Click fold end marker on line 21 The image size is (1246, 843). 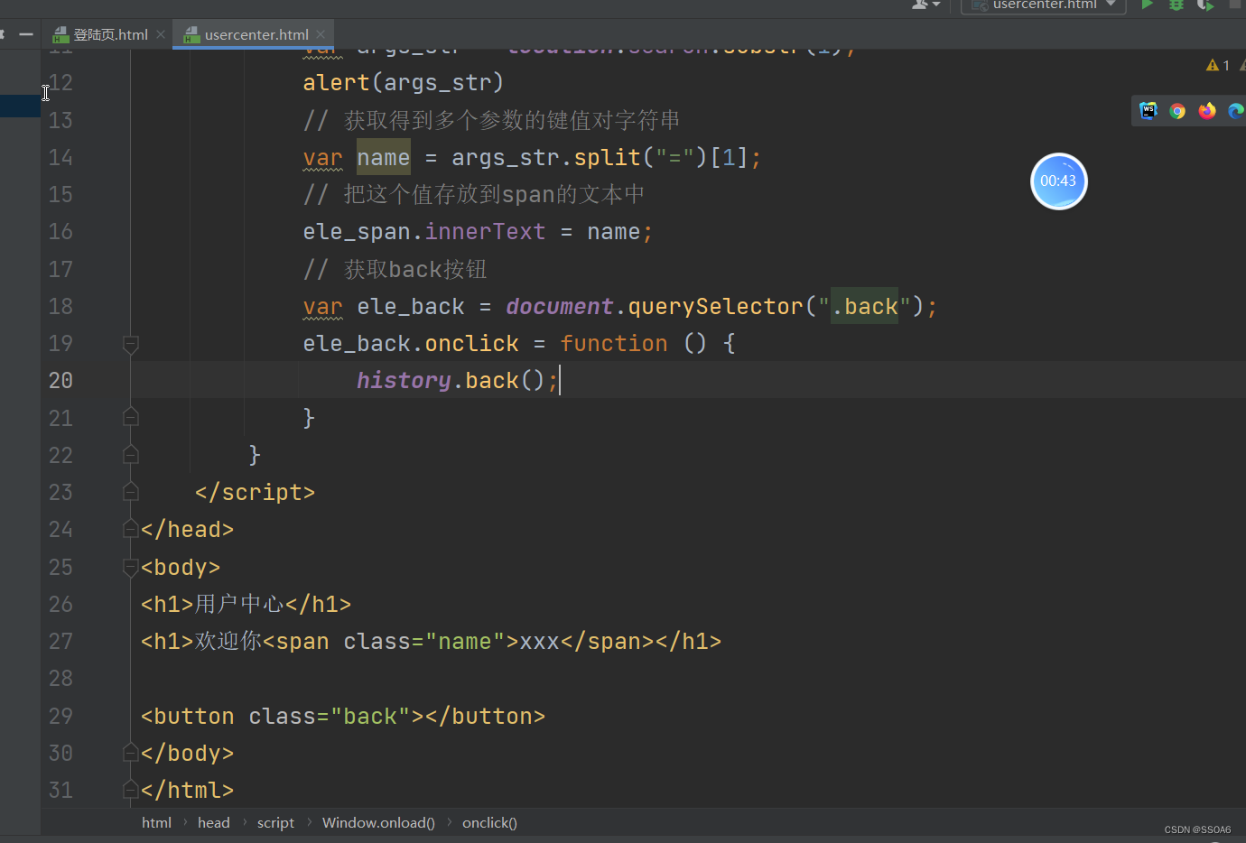click(131, 417)
